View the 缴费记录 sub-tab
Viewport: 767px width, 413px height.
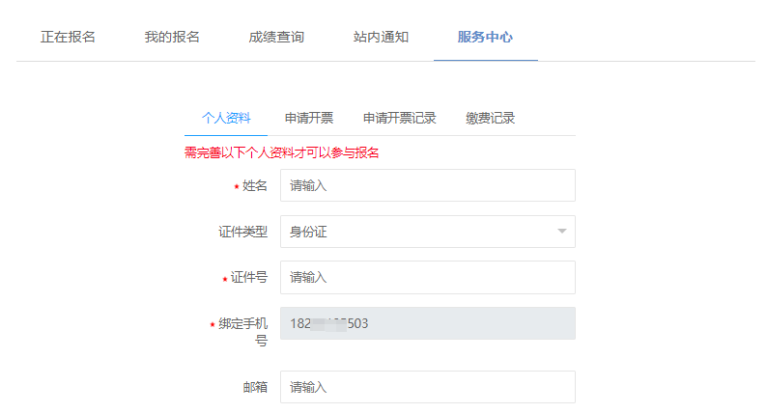pos(490,118)
